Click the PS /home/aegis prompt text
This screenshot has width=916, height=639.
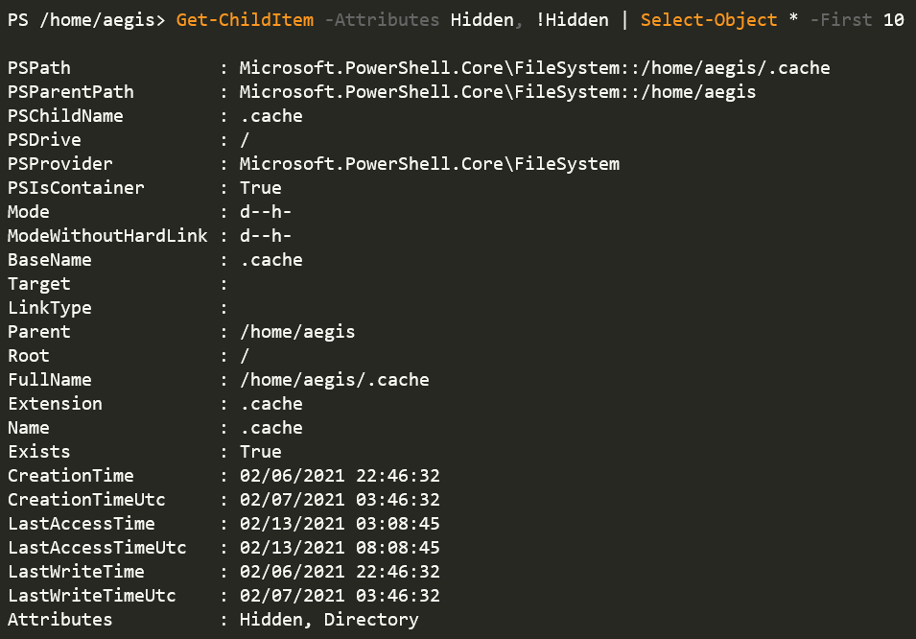pos(86,20)
